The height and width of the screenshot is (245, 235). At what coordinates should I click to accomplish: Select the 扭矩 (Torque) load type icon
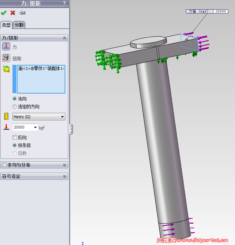tap(6, 58)
